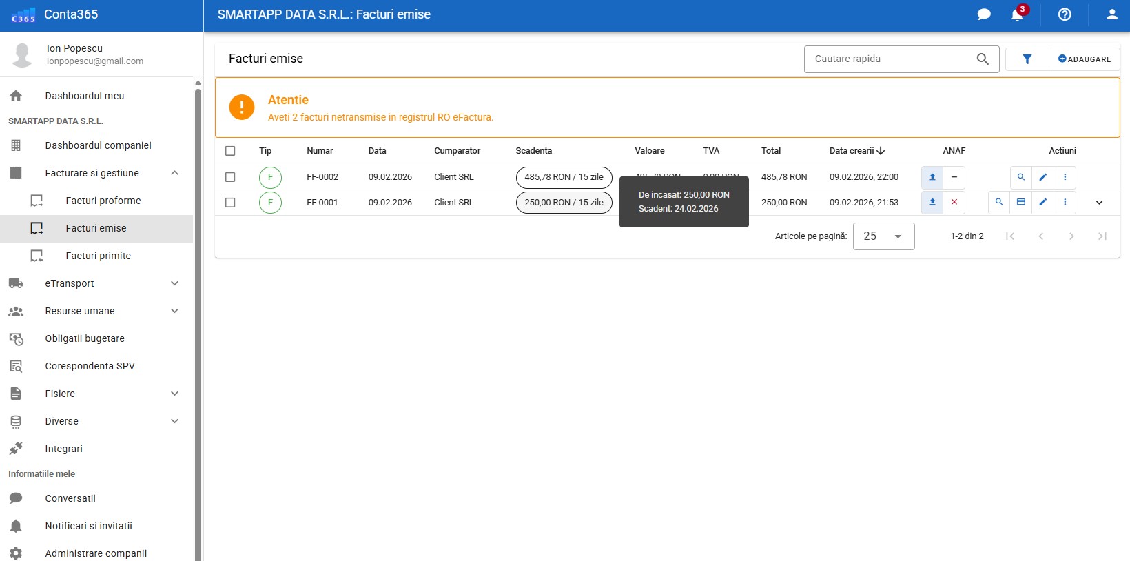Image resolution: width=1130 pixels, height=561 pixels.
Task: Upload invoice FF-0002 to ANAF
Action: coord(932,177)
